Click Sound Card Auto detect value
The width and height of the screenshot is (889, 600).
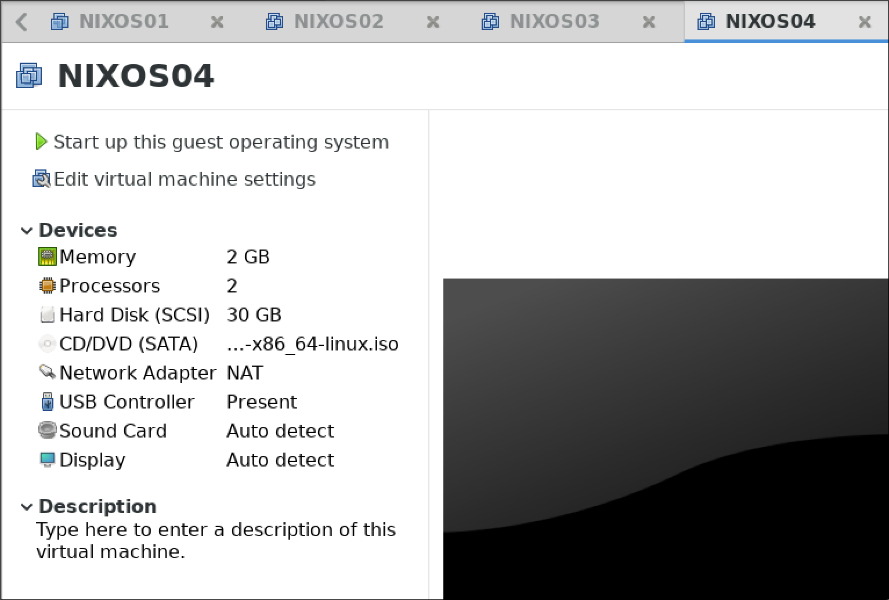(280, 431)
